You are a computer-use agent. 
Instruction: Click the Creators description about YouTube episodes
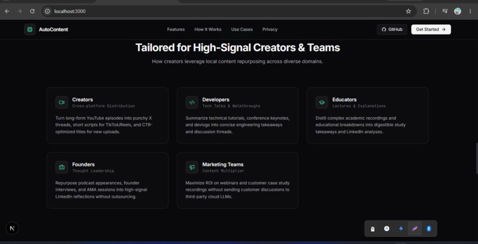(x=104, y=125)
